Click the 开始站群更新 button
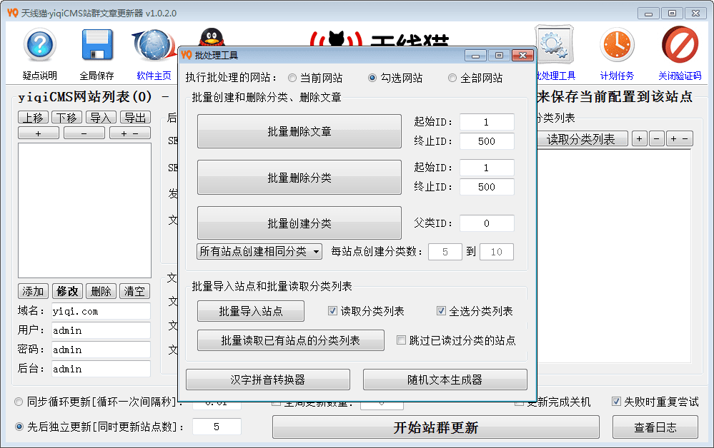Viewport: 714px width, 448px height. click(x=436, y=427)
